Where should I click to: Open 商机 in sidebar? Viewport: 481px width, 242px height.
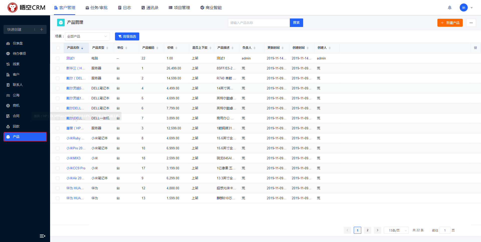tap(25, 105)
